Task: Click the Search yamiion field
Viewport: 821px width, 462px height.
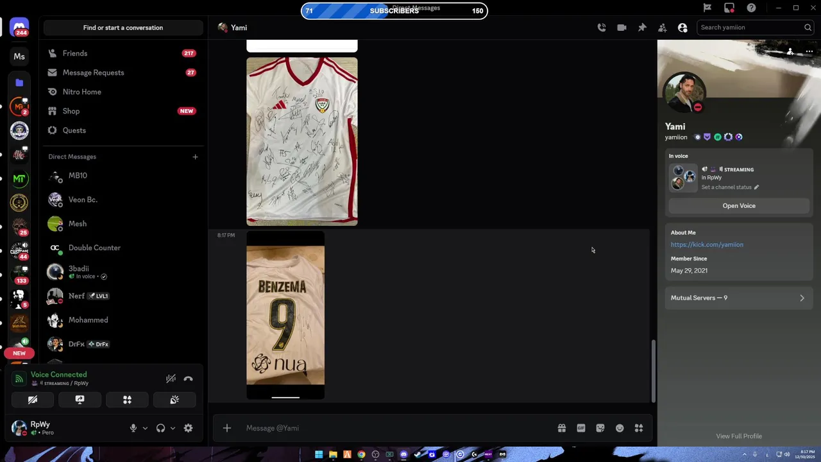Action: point(755,28)
